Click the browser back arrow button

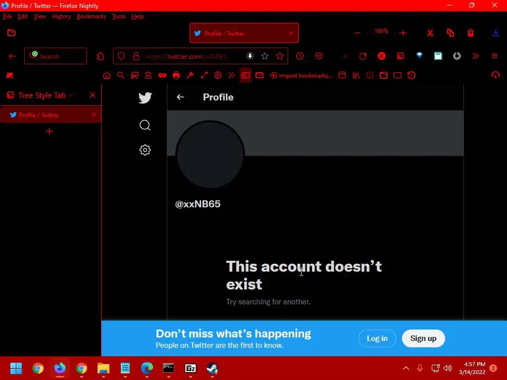click(x=12, y=56)
